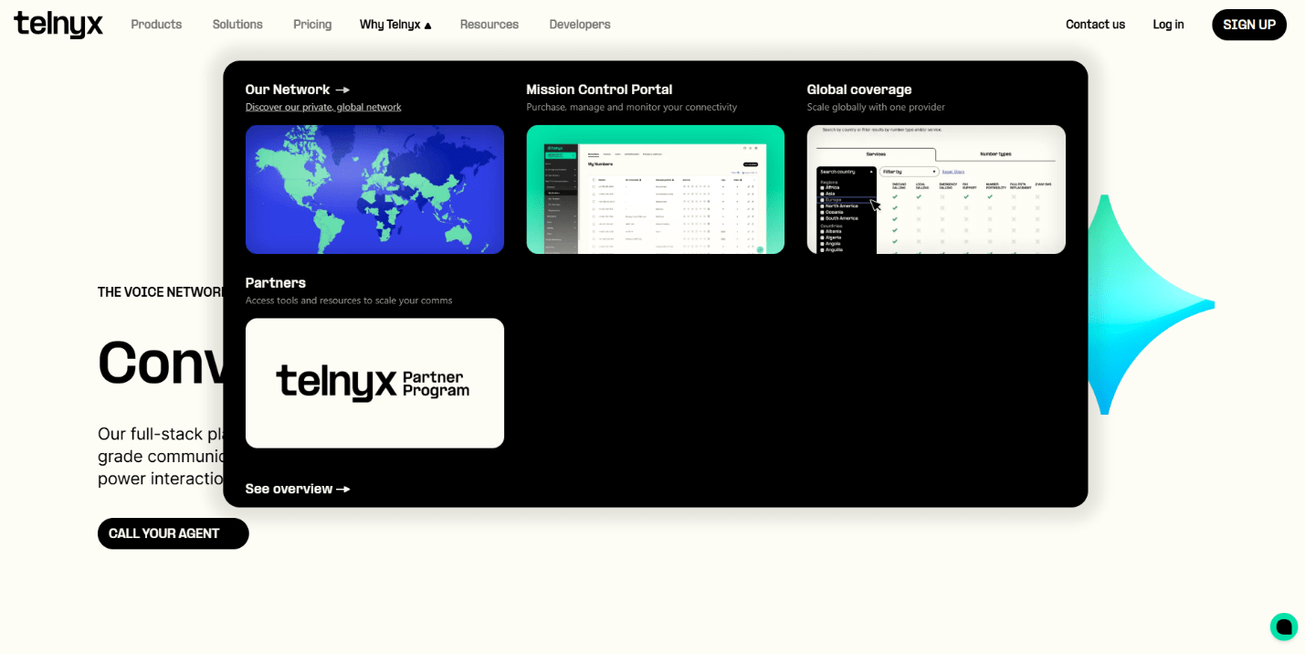Open the Telnyx Partner Program image
The height and width of the screenshot is (654, 1305).
tap(374, 383)
